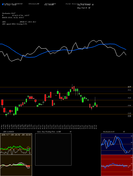
Task: Click the 'CL: 13.00' closing price label
Action: tap(48, 5)
